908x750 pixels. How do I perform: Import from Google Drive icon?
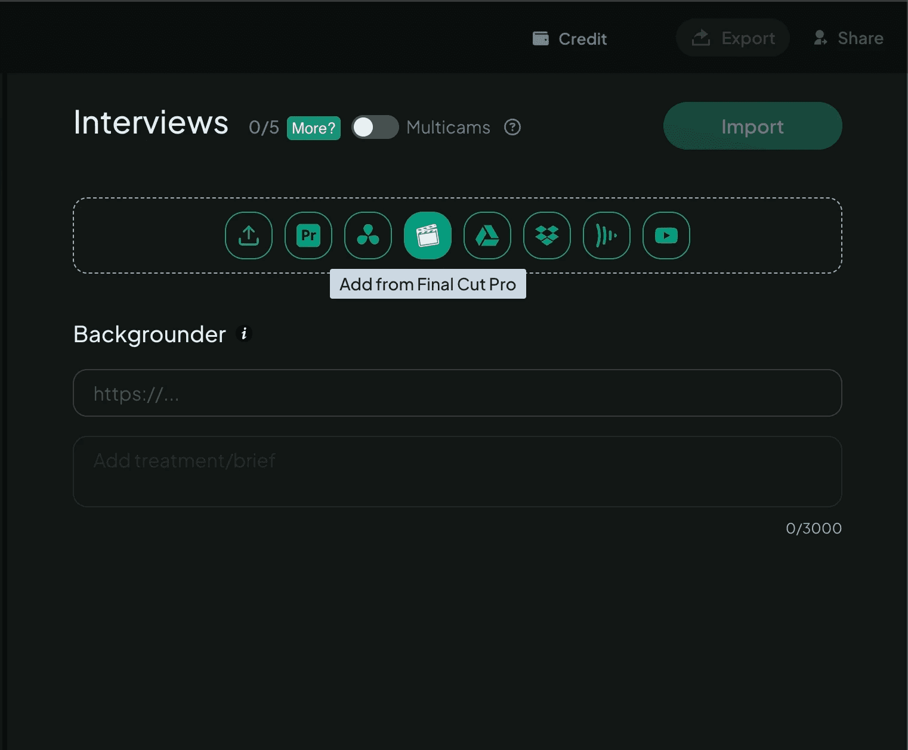pos(487,235)
